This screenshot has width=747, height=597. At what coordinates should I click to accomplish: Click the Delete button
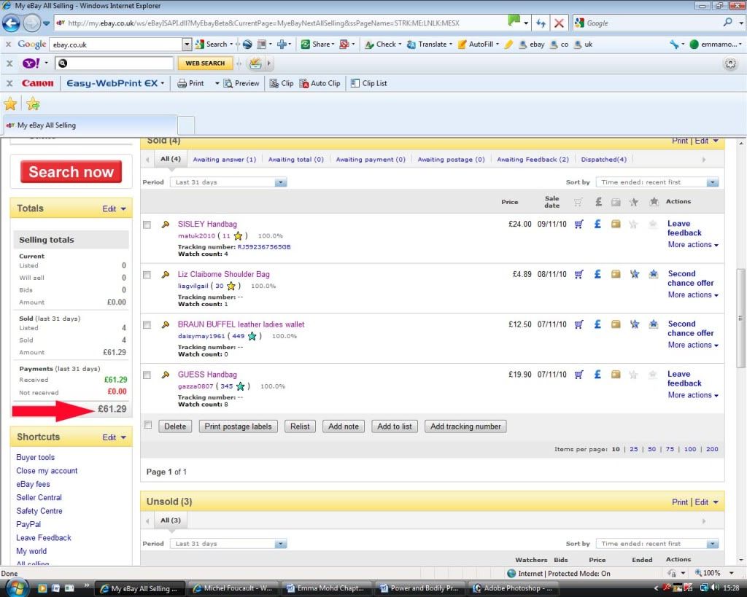175,426
